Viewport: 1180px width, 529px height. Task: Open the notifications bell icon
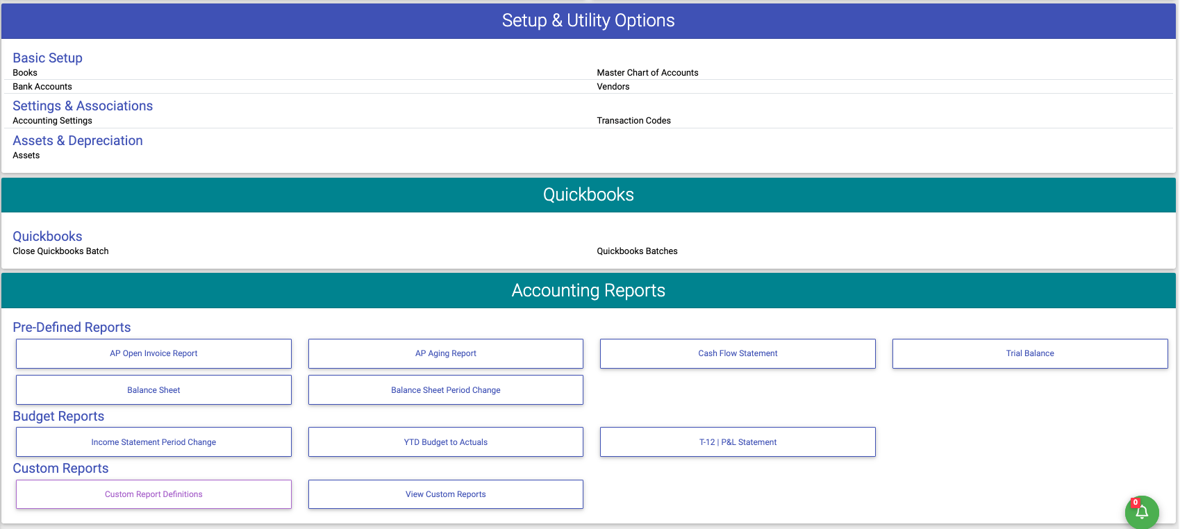click(x=1142, y=512)
